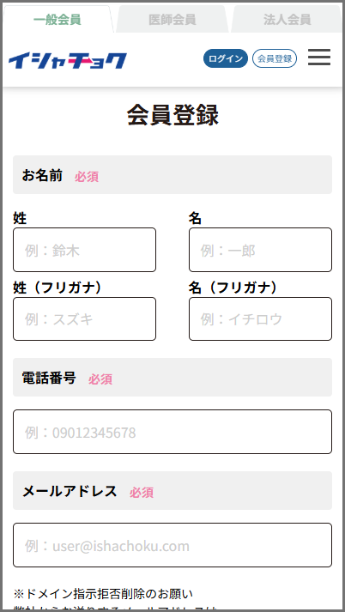
Task: Switch to the 医師会員 tab
Action: [x=172, y=20]
